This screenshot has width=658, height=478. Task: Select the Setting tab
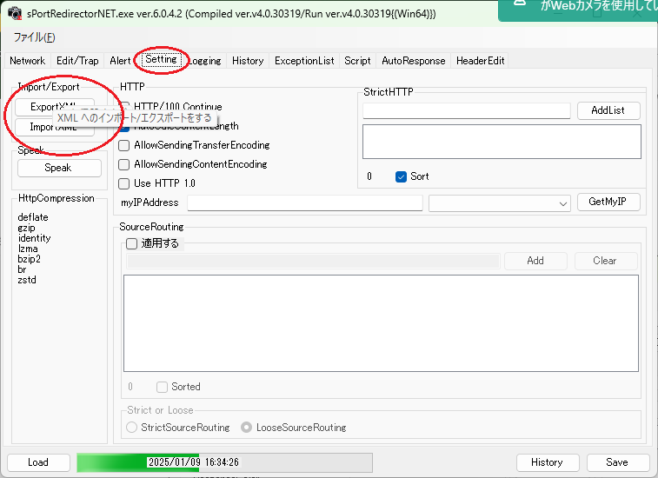(161, 59)
